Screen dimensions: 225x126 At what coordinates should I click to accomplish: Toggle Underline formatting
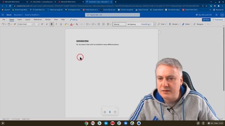(61, 24)
